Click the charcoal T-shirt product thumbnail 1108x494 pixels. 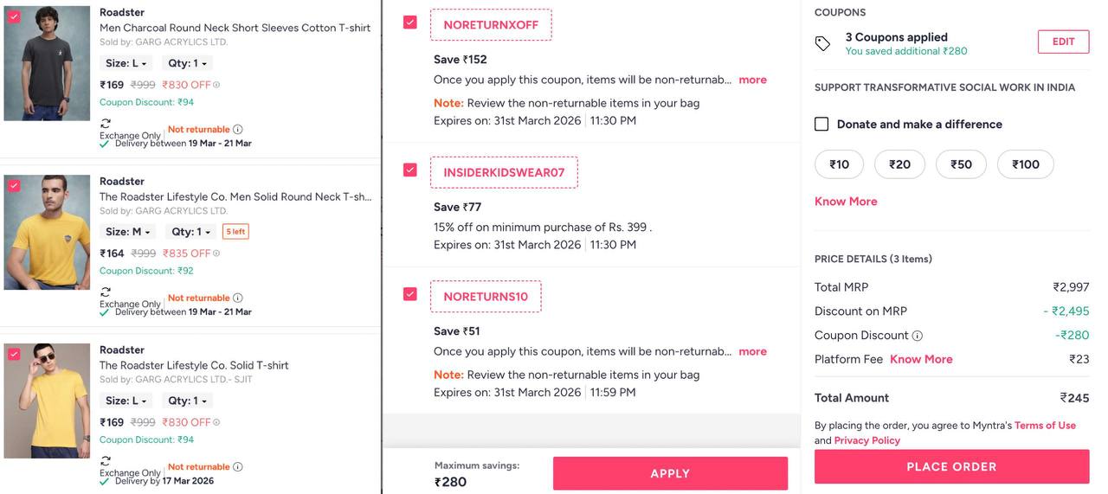[x=47, y=63]
